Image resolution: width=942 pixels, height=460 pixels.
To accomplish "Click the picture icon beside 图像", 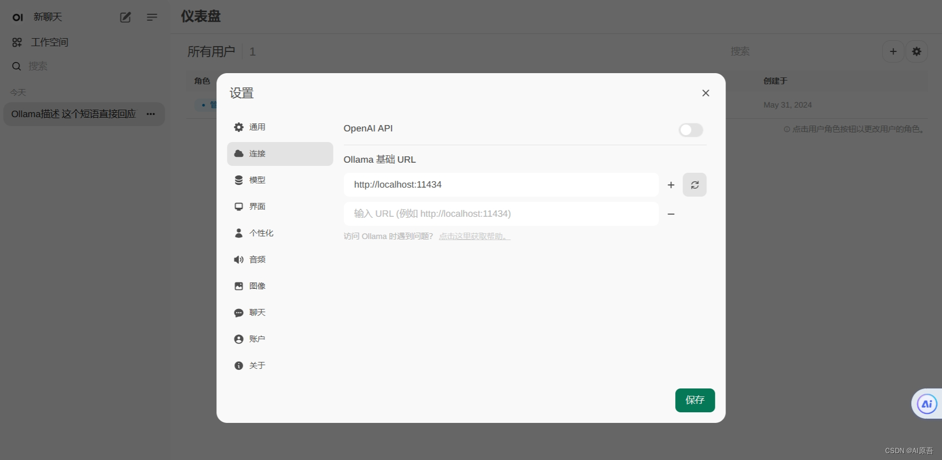I will [239, 286].
